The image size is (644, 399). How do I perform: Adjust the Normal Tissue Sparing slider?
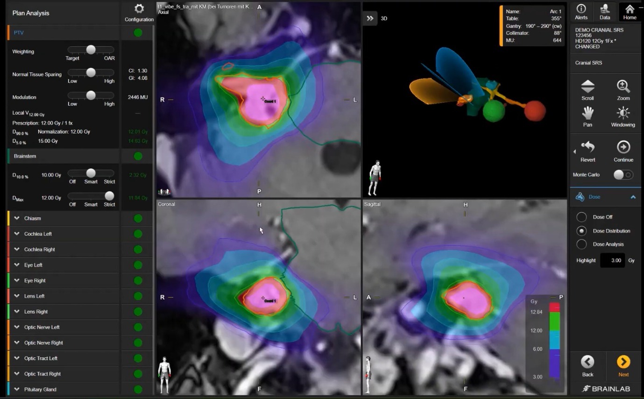pyautogui.click(x=91, y=72)
